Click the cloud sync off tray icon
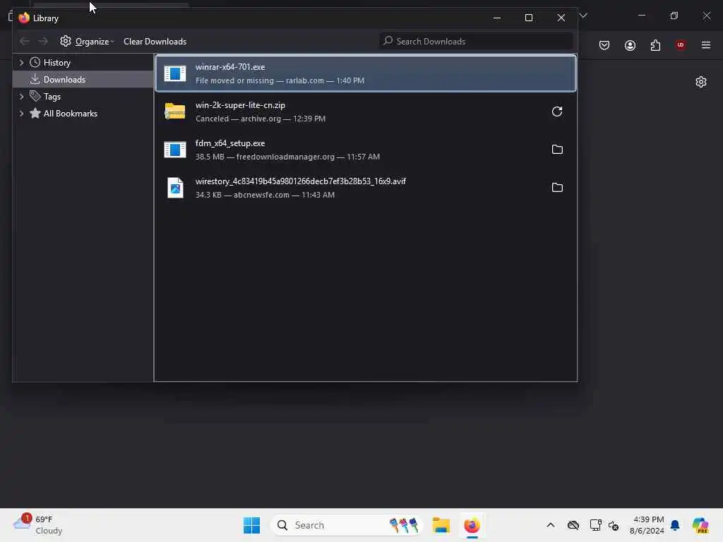Screen dimensions: 723x542 point(573,525)
